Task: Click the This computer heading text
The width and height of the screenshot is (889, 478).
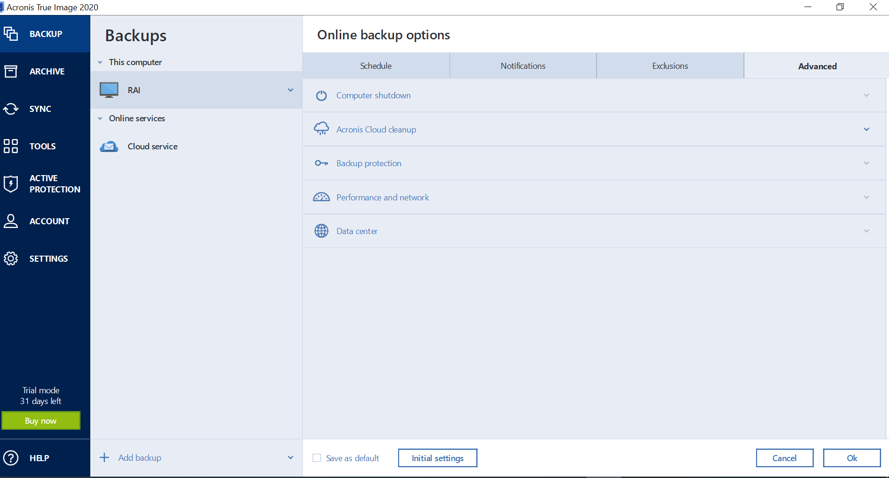Action: (x=135, y=62)
